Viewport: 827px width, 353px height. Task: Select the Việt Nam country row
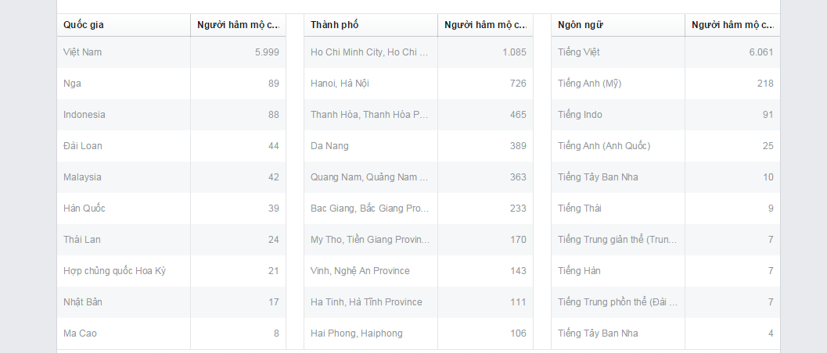(x=83, y=52)
